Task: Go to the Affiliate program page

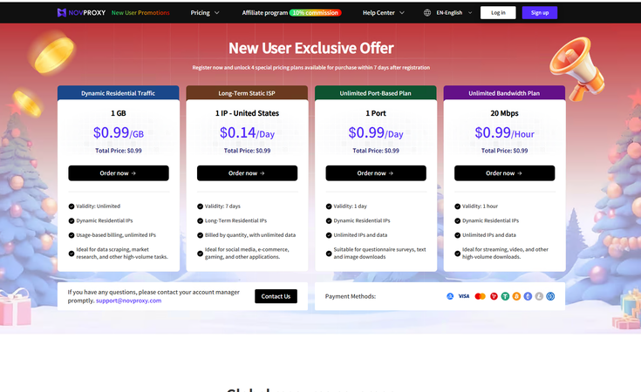Action: coord(265,13)
